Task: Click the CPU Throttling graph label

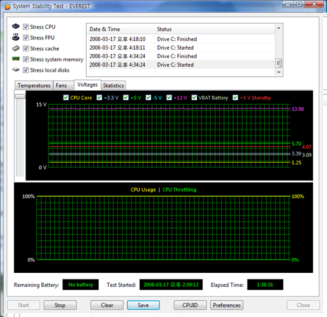Action: tap(179, 190)
